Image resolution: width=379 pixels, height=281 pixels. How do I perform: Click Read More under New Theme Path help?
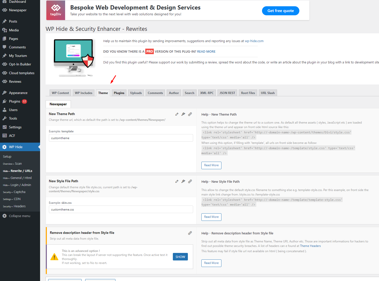[x=211, y=165]
